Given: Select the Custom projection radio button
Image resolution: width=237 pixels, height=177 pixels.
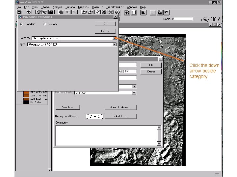Looking at the screenshot, I should coord(45,24).
